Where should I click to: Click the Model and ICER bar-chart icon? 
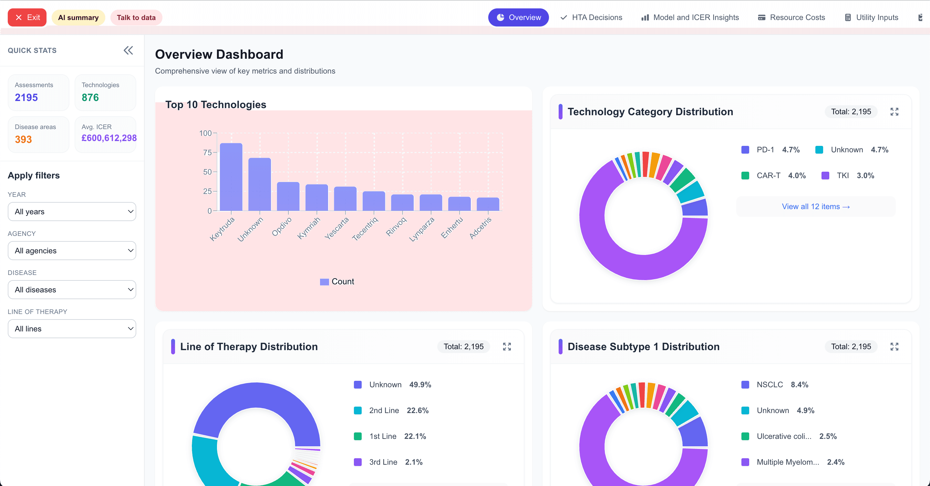(x=645, y=17)
